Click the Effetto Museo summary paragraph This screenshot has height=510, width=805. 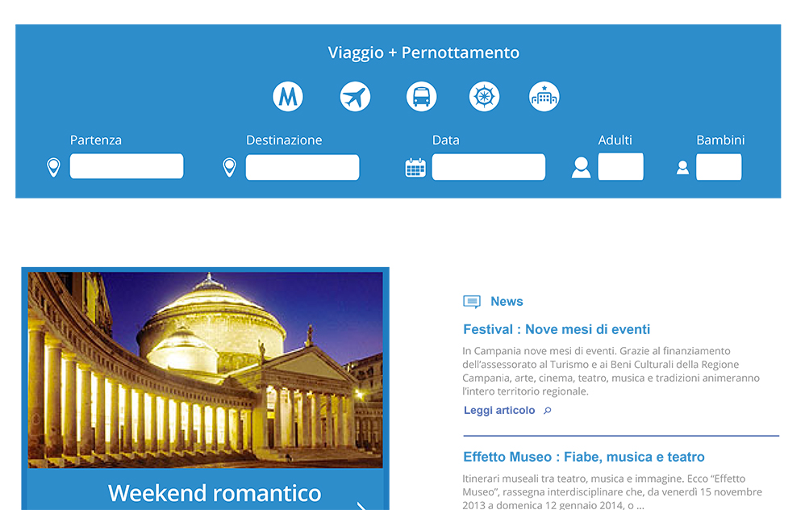[612, 491]
